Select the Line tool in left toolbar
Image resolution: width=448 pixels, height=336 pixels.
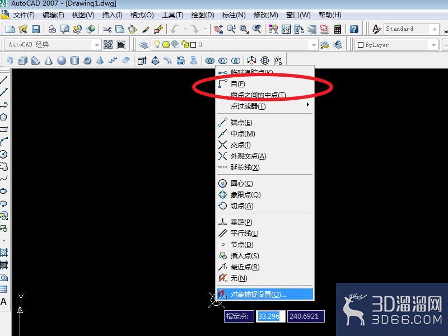tap(4, 80)
